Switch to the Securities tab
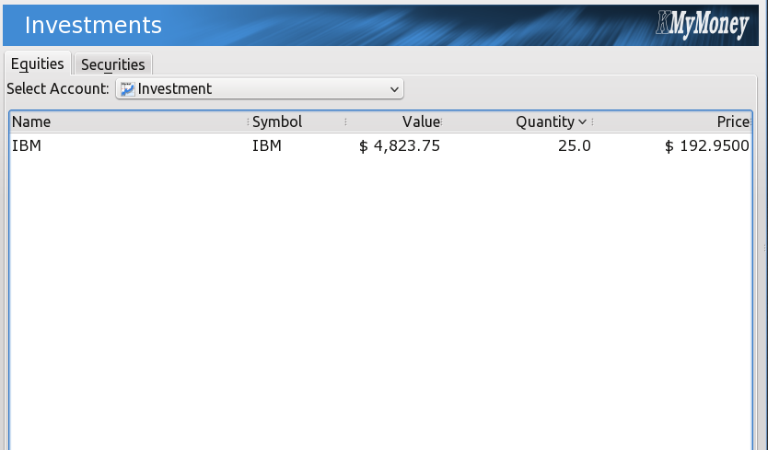The width and height of the screenshot is (768, 450). click(x=112, y=64)
